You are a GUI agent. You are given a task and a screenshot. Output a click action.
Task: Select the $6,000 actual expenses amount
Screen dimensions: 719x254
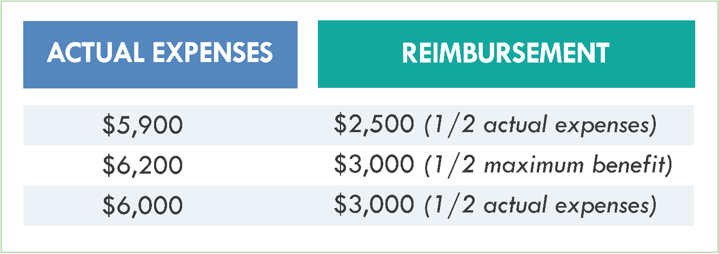[143, 206]
